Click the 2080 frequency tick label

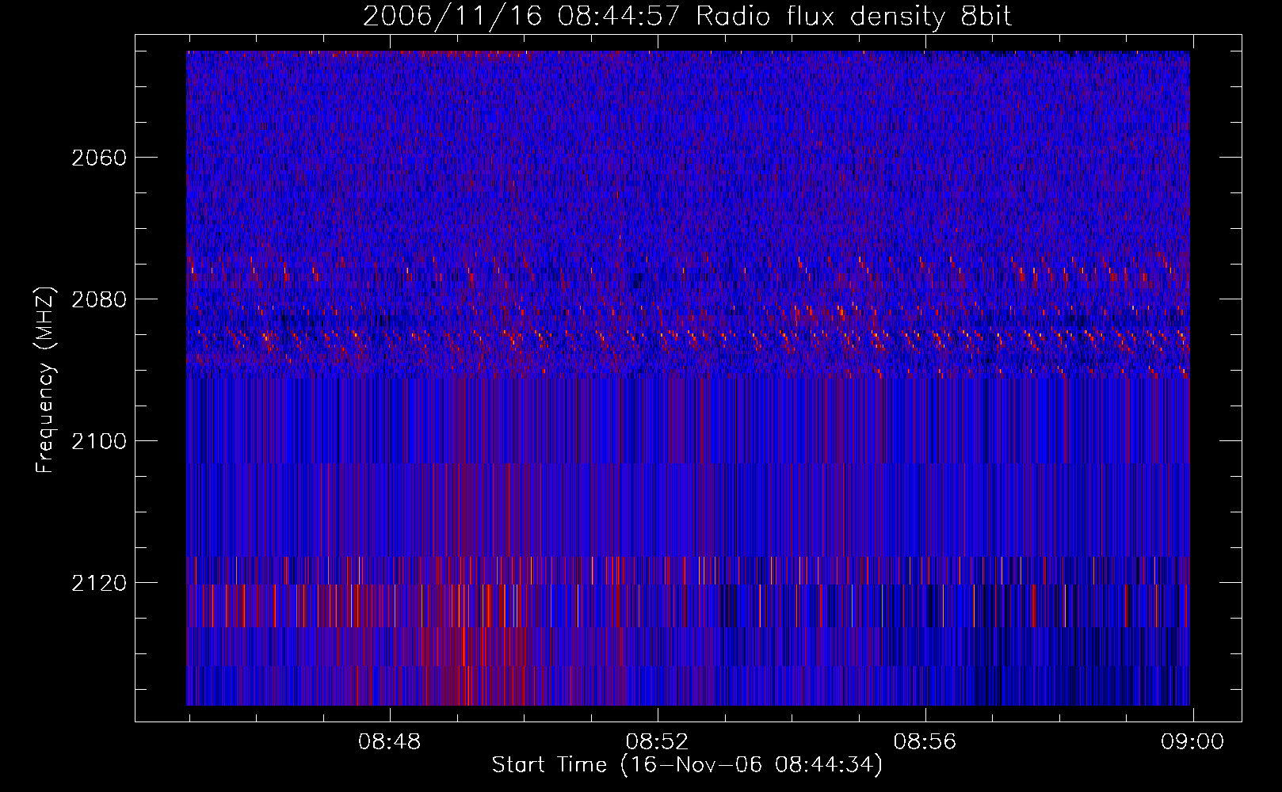[99, 299]
